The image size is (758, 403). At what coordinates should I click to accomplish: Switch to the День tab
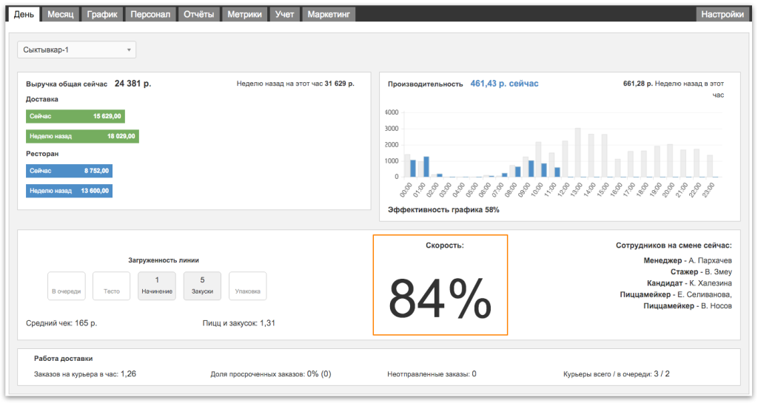[x=24, y=15]
